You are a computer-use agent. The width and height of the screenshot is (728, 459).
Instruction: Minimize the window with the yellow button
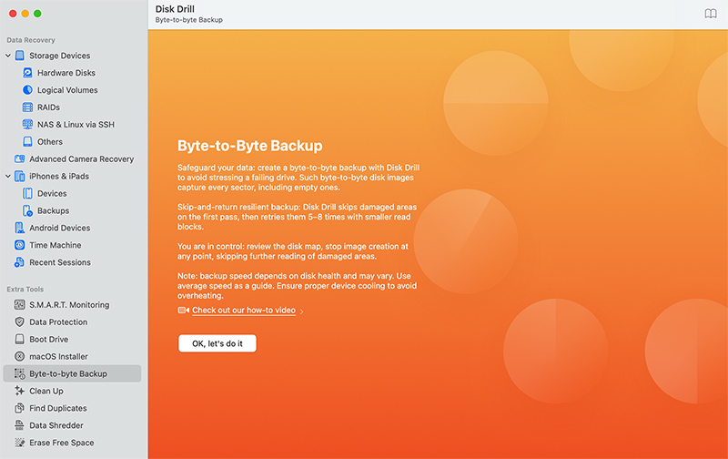click(25, 14)
